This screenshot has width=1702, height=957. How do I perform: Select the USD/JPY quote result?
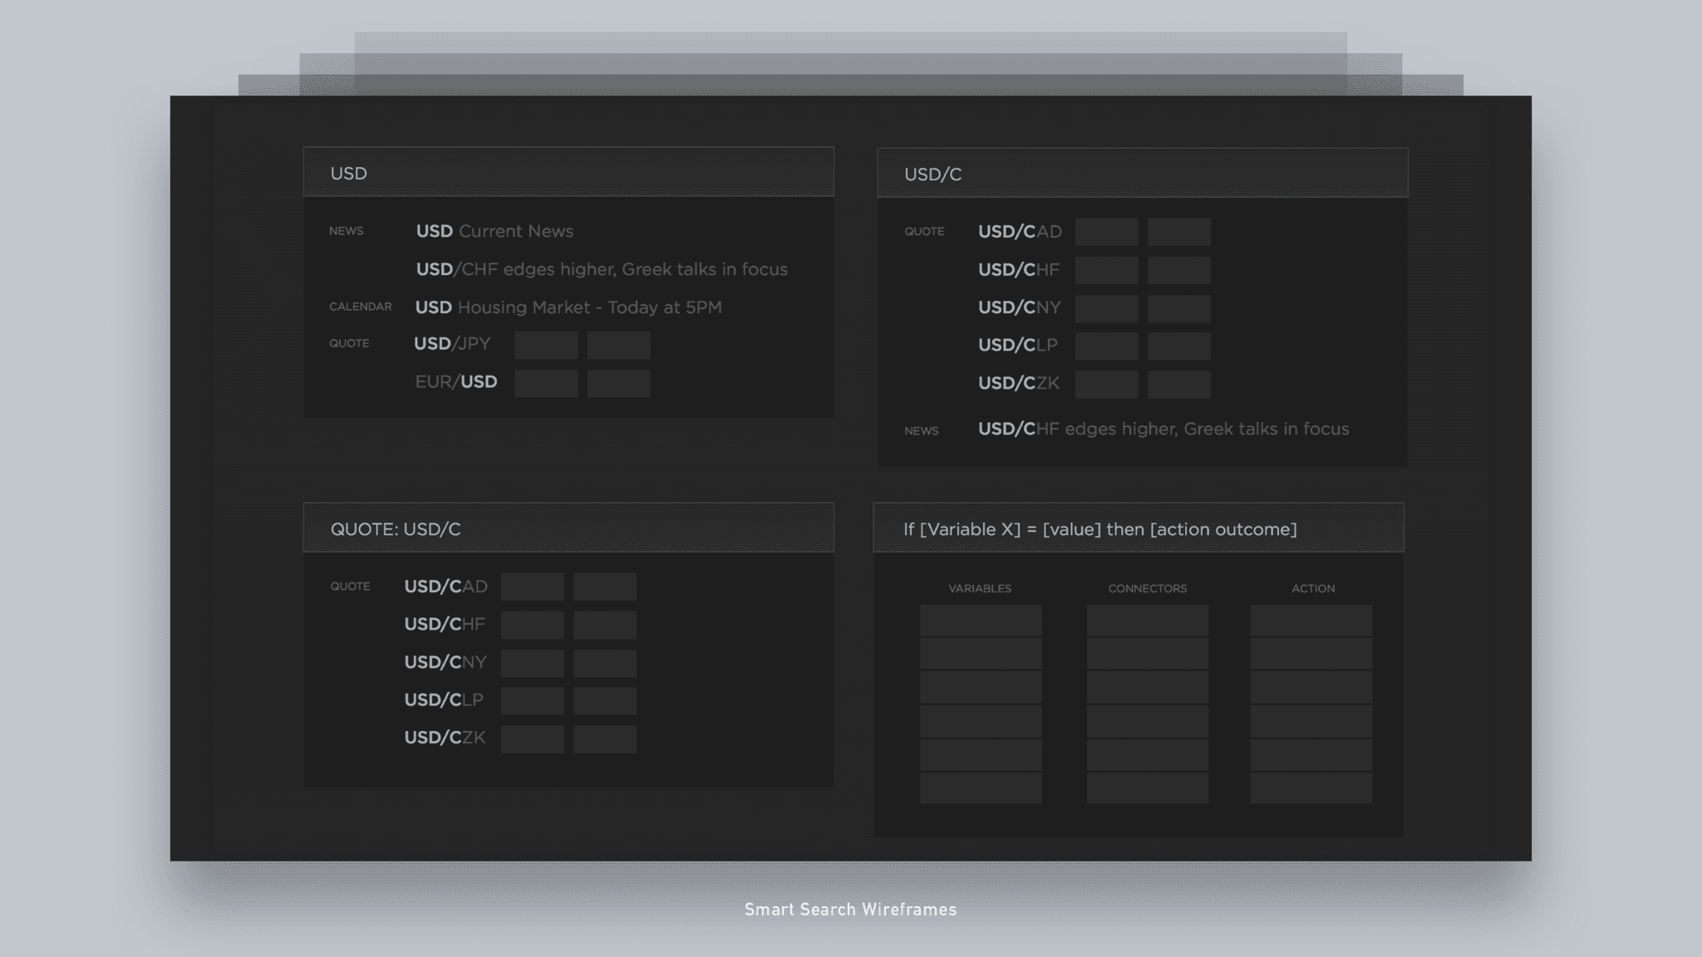(x=452, y=344)
